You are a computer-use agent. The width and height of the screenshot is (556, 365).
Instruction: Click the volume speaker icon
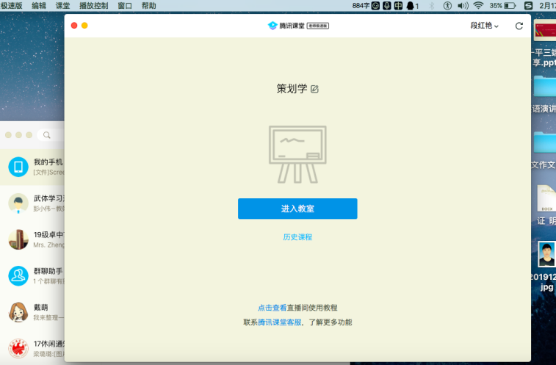coord(462,5)
